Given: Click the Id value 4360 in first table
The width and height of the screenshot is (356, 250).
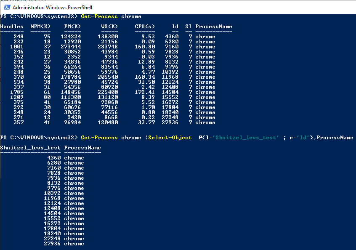Looking at the screenshot, I should (x=172, y=37).
